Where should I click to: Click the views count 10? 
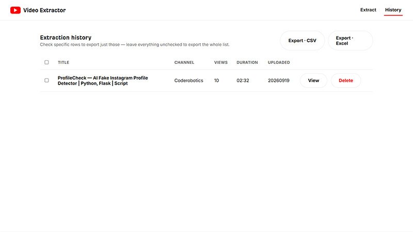(x=216, y=80)
